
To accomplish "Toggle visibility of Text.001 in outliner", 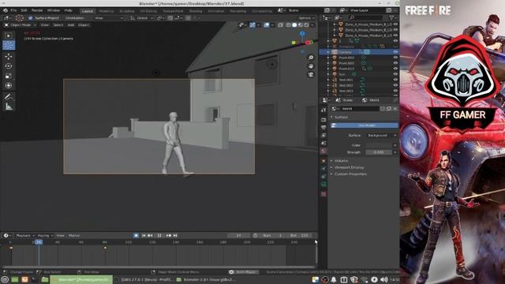I will [395, 80].
